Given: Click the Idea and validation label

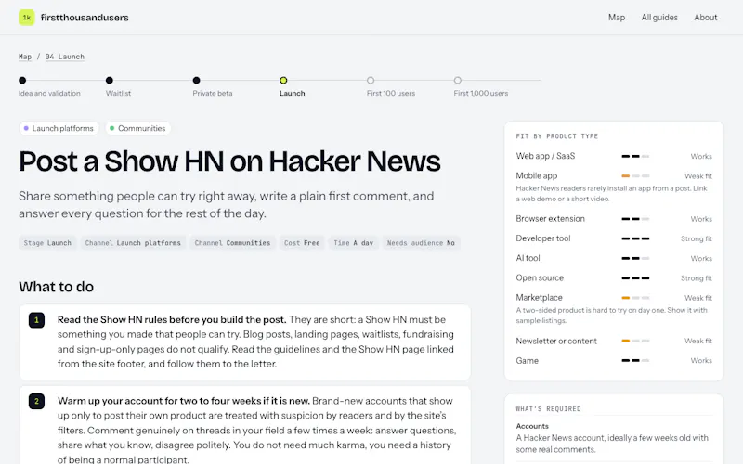Looking at the screenshot, I should point(49,94).
